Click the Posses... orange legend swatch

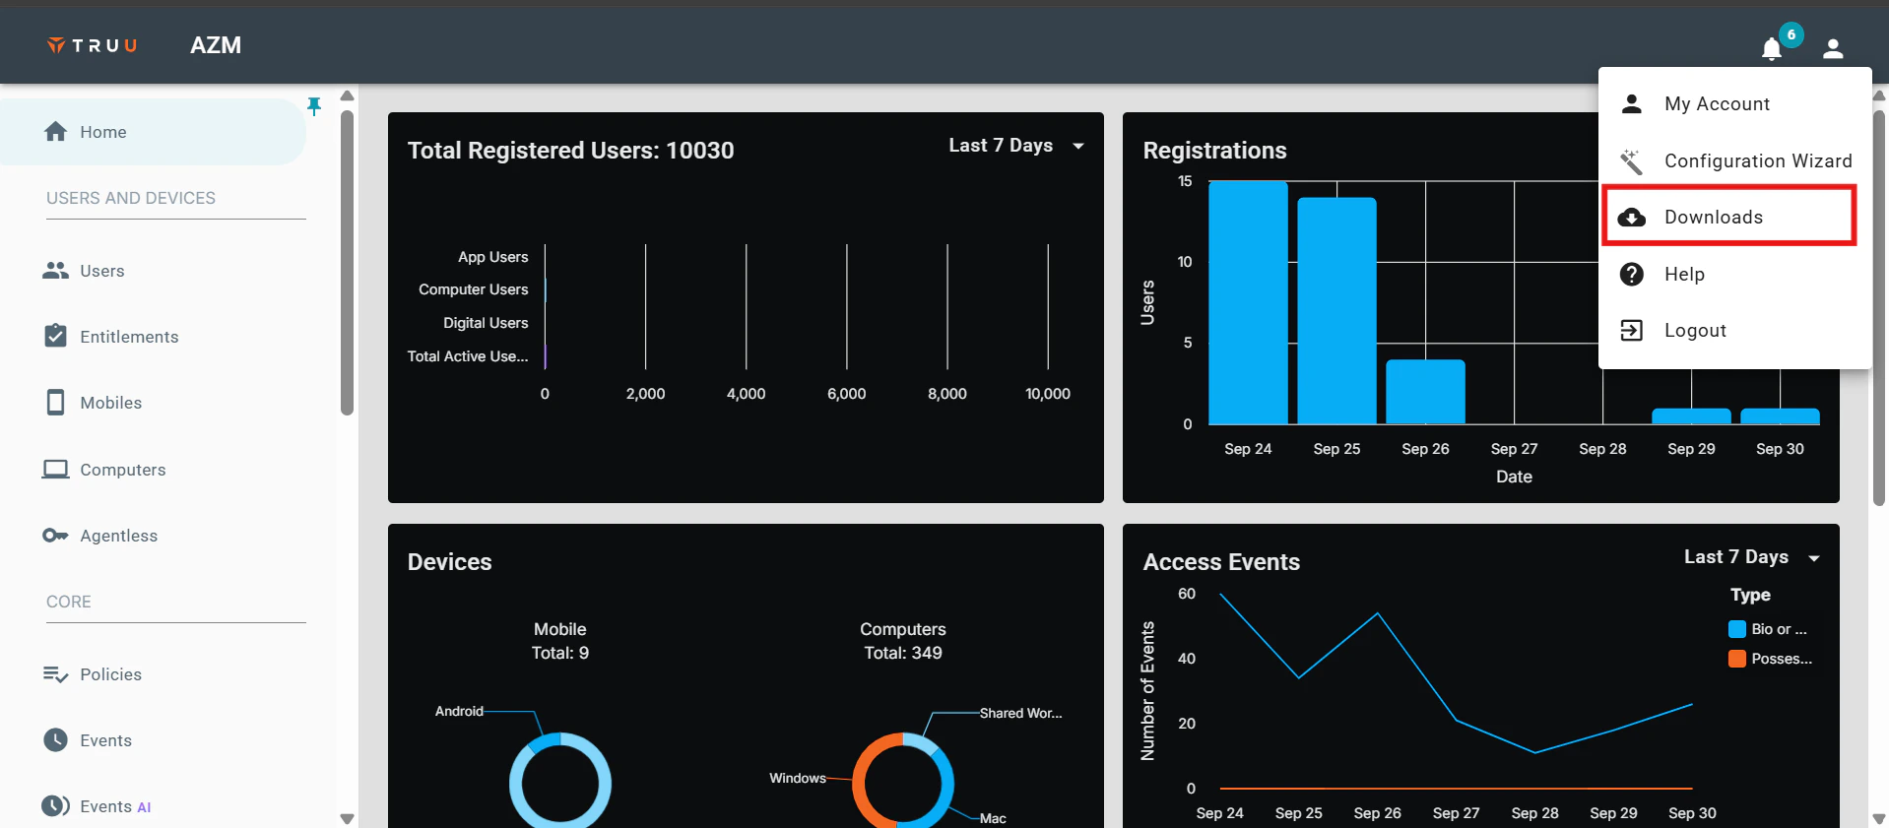point(1737,658)
